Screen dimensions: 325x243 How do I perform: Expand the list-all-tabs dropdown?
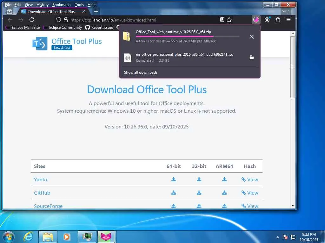pos(286,12)
